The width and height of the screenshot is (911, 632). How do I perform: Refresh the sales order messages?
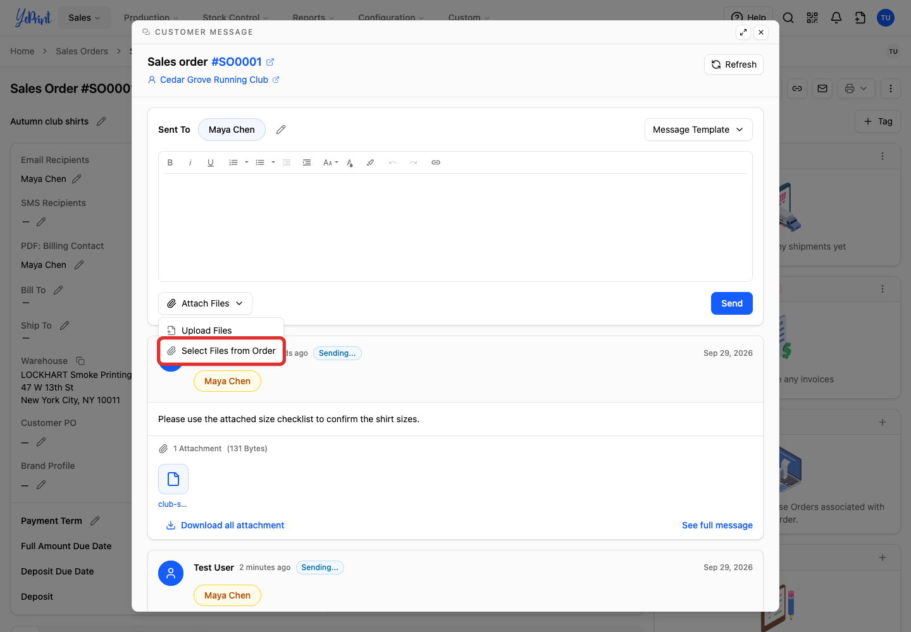(734, 64)
